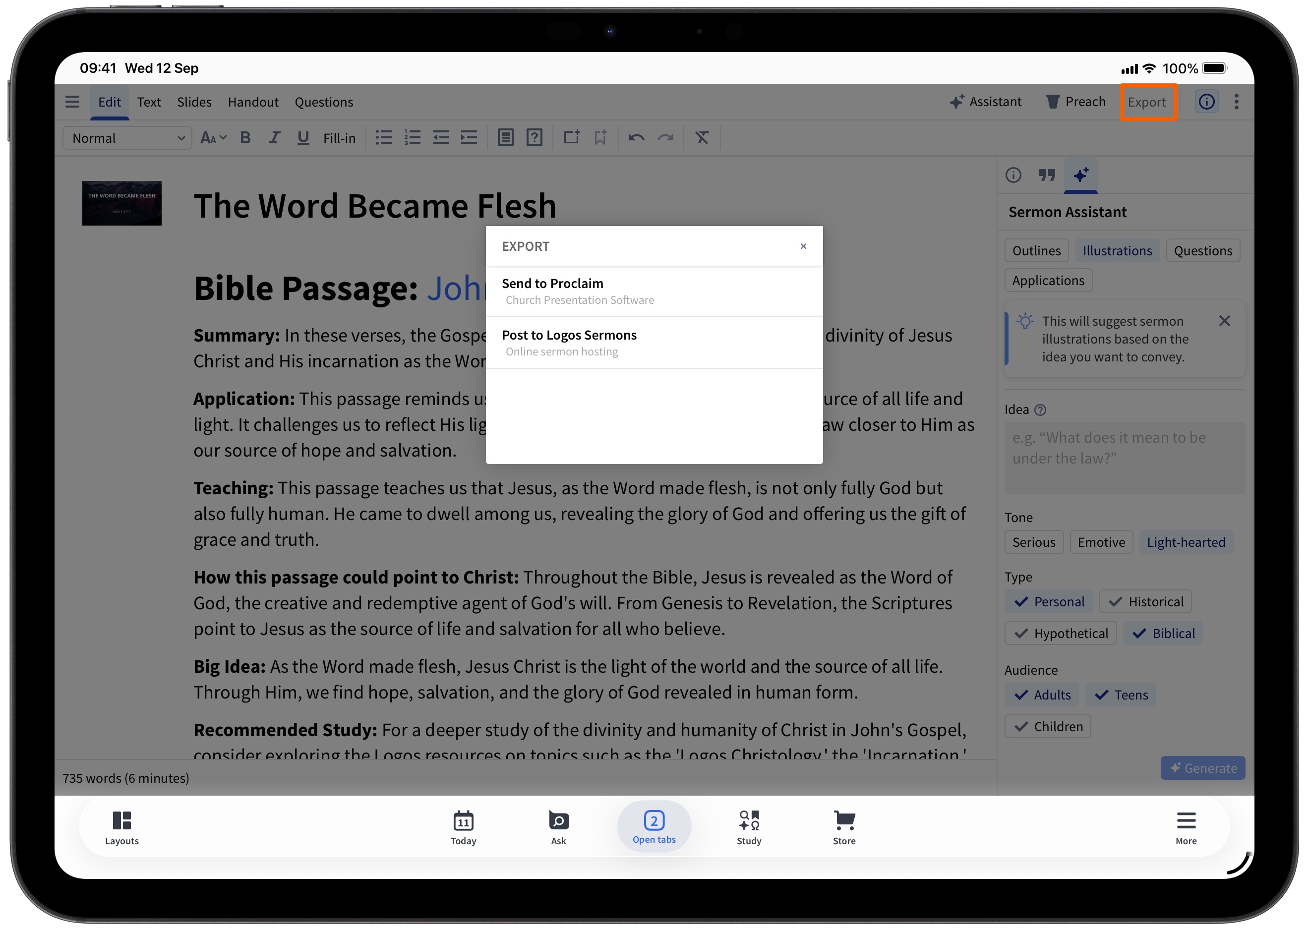The image size is (1309, 931).
Task: Close the Export dialog
Action: [803, 246]
